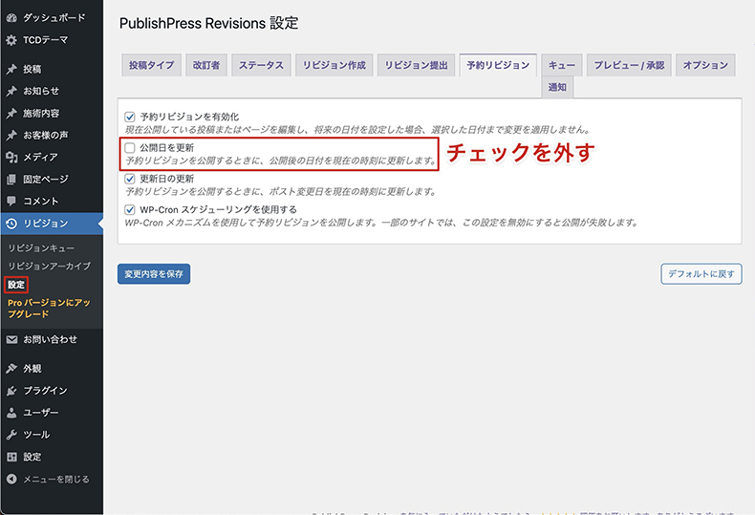Open 設定 under the リビジョン submenu
Viewport: 755px width, 515px height.
coord(16,285)
